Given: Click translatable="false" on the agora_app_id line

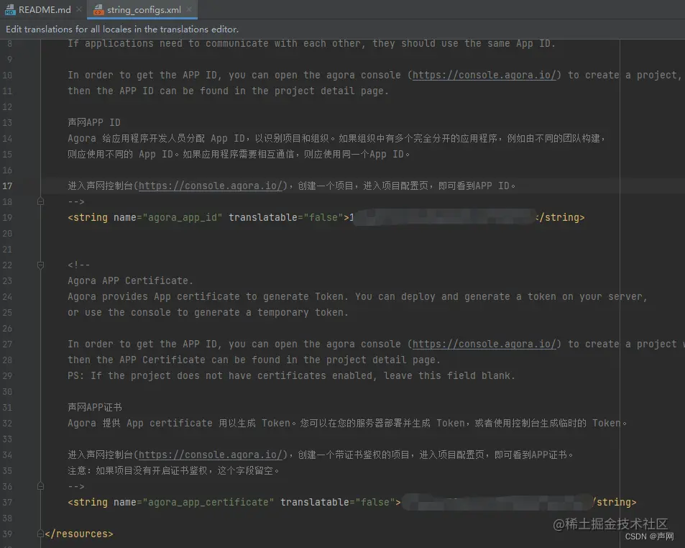Looking at the screenshot, I should [x=286, y=218].
